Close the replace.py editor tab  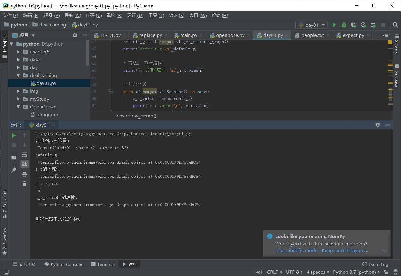(166, 35)
